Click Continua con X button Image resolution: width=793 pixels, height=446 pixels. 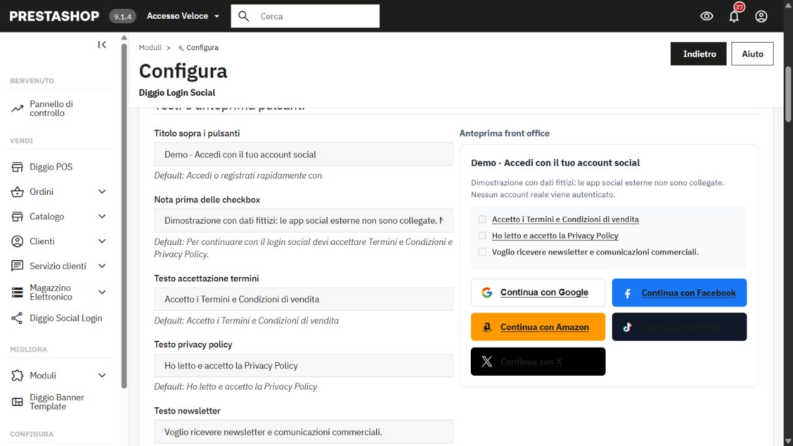(538, 361)
